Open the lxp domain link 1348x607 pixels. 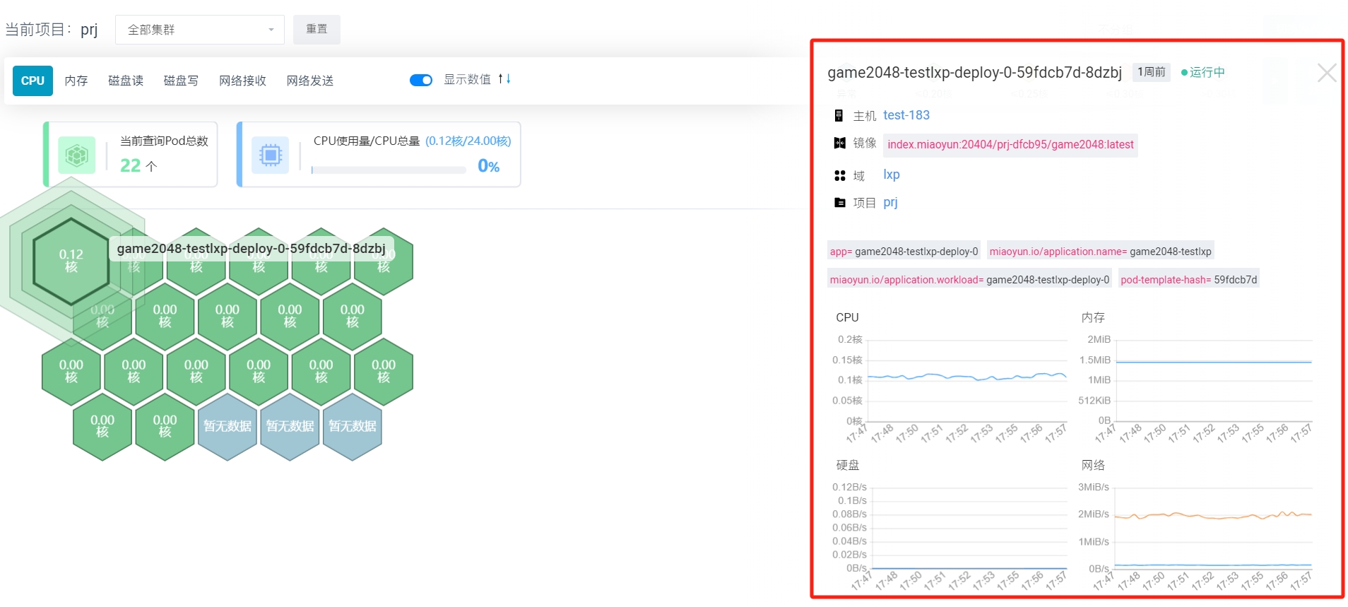point(892,175)
